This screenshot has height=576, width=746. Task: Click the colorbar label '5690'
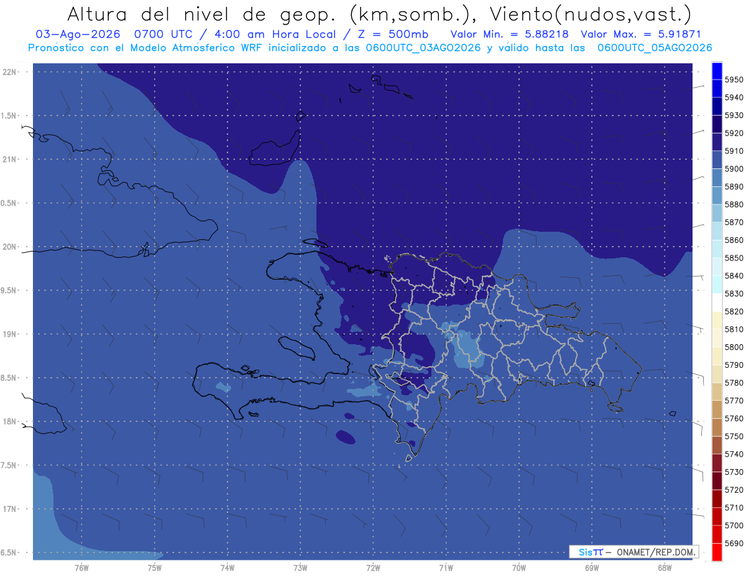(x=734, y=543)
